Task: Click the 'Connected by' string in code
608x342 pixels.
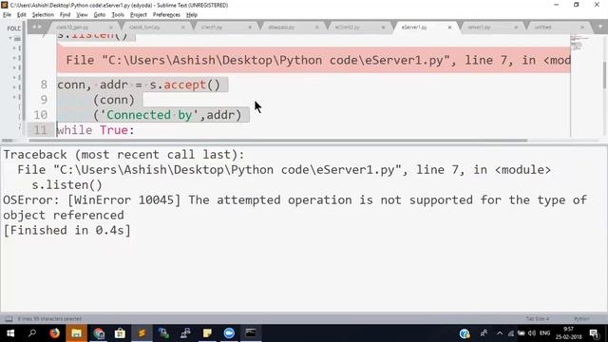Action: coord(150,115)
